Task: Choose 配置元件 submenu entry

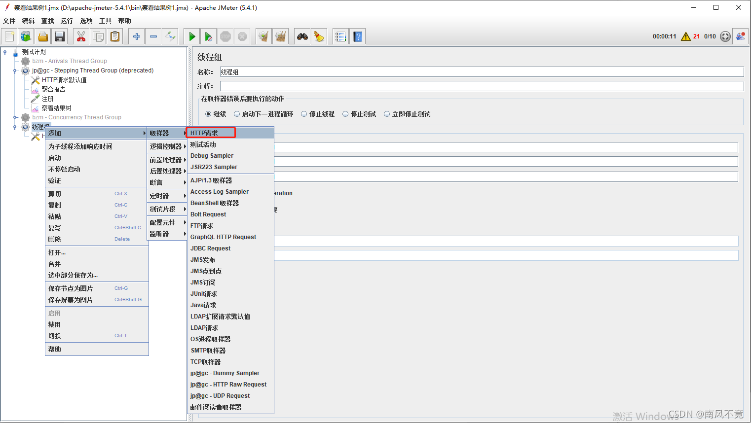Action: coord(167,222)
